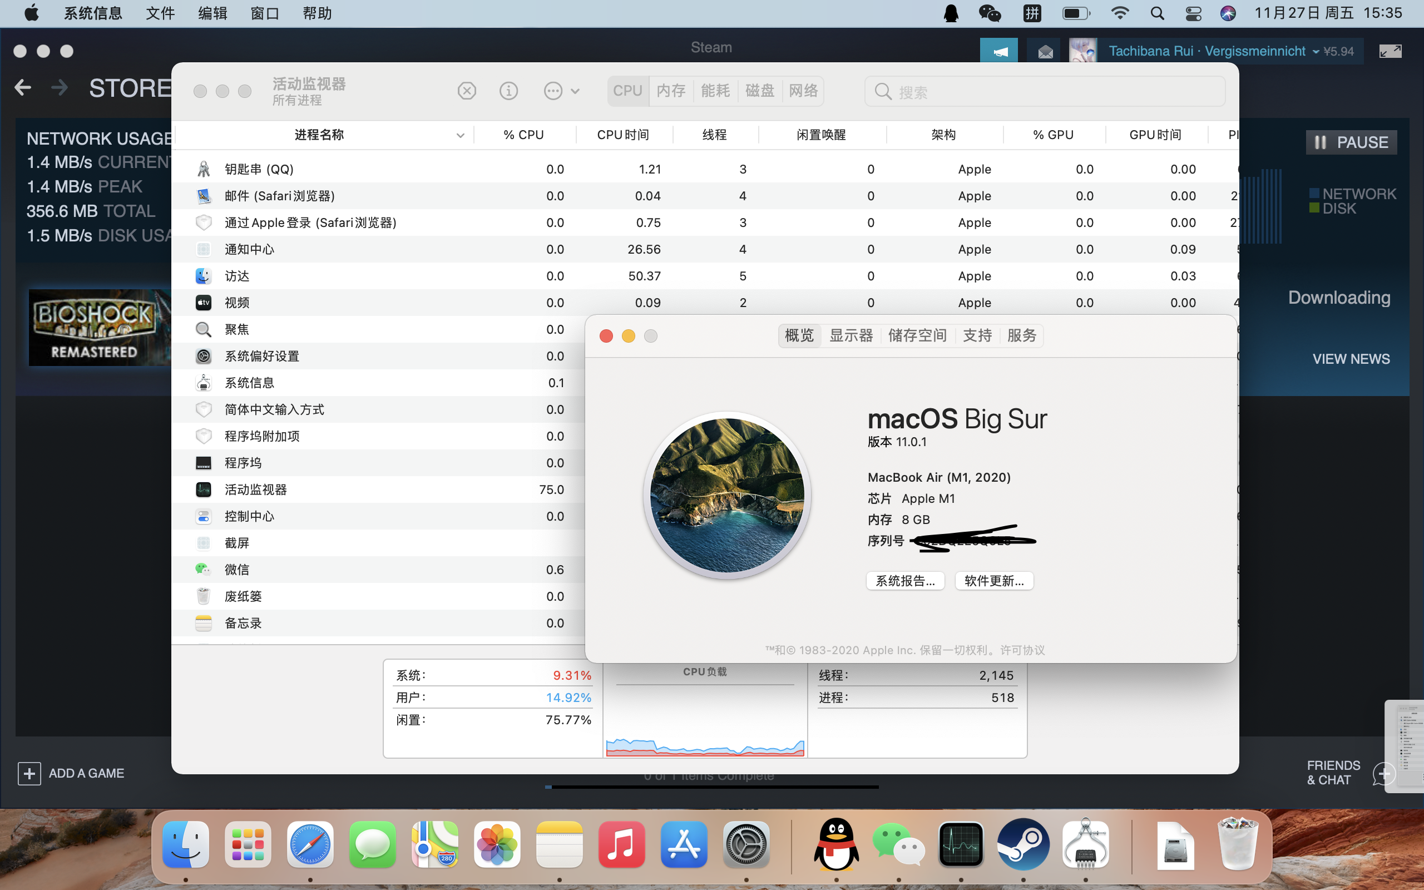The image size is (1424, 890).
Task: Open Spotlight search from the menu bar
Action: (x=1157, y=13)
